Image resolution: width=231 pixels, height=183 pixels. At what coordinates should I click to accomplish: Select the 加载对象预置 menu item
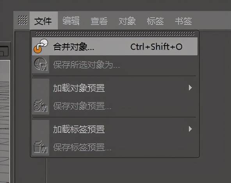(115, 88)
